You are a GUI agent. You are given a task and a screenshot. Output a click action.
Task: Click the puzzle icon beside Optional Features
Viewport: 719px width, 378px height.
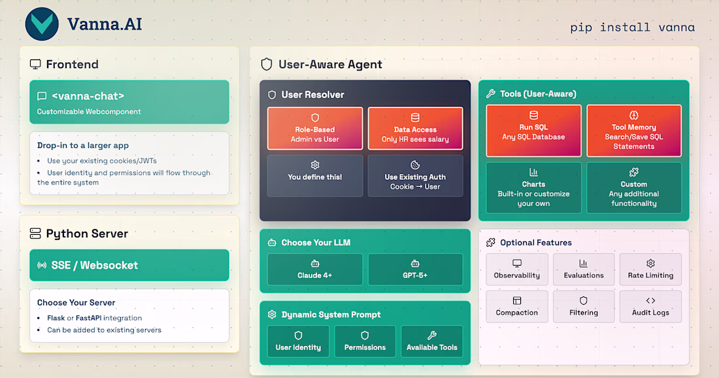491,242
